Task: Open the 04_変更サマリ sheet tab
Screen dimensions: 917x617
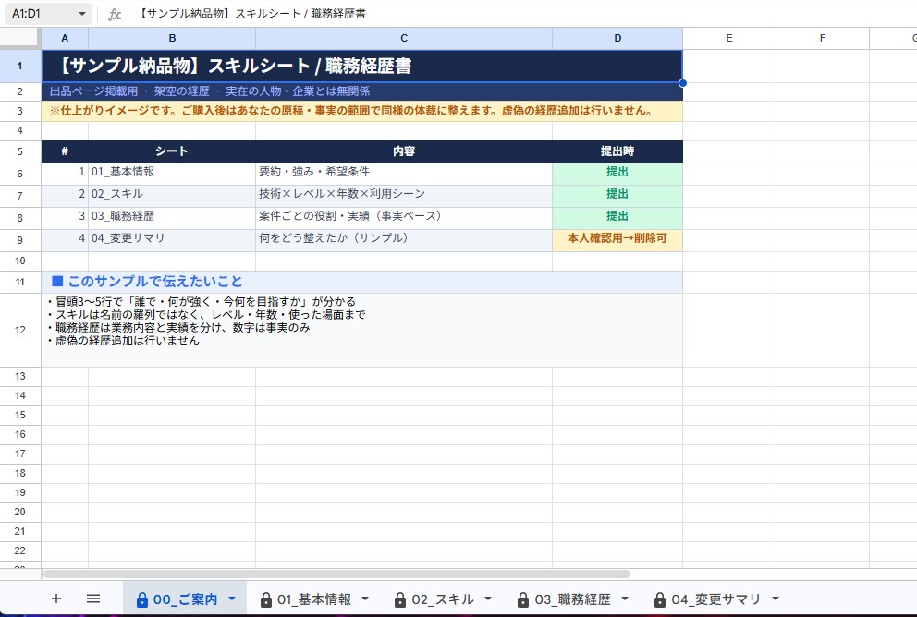Action: 715,599
